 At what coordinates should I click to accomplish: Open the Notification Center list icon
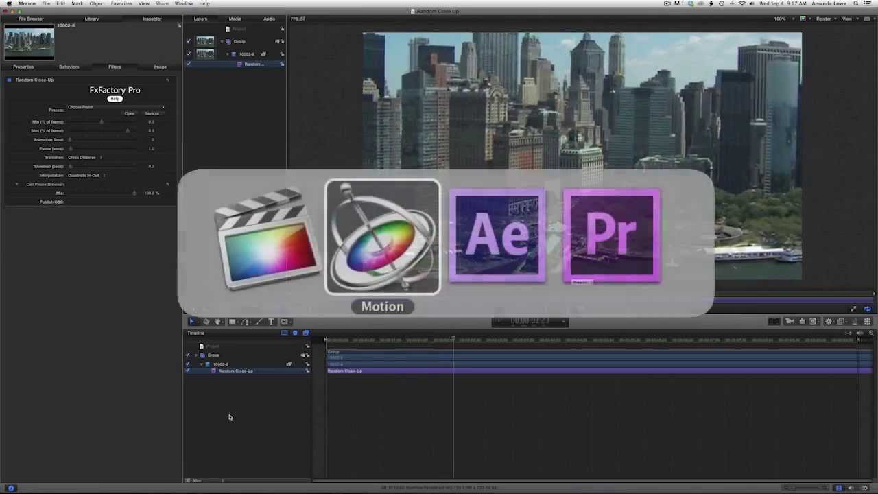click(x=868, y=3)
